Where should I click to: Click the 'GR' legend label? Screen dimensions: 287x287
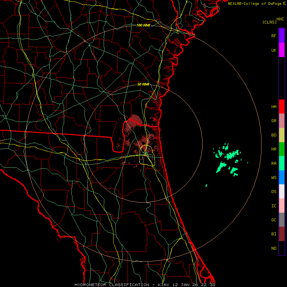(x=274, y=121)
